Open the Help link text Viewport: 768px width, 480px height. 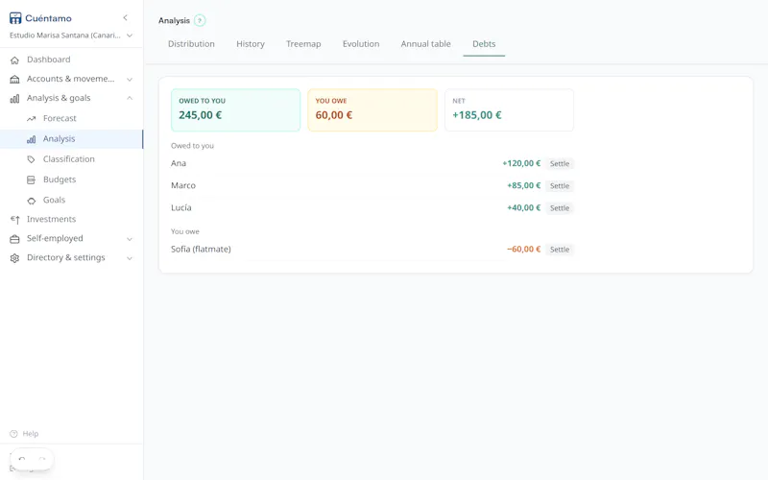(31, 434)
